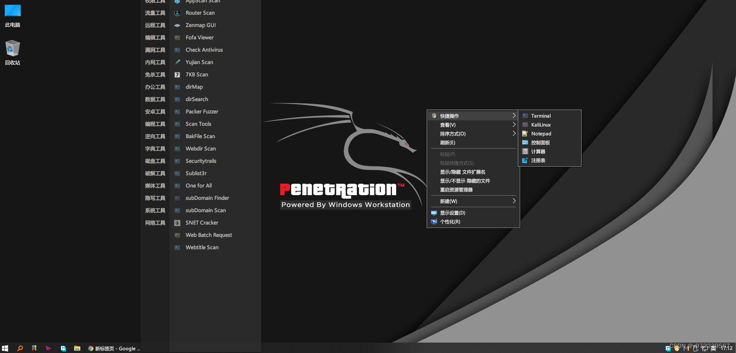The width and height of the screenshot is (736, 353).
Task: Click the colorful bookmark taskbar icon
Action: 34,348
